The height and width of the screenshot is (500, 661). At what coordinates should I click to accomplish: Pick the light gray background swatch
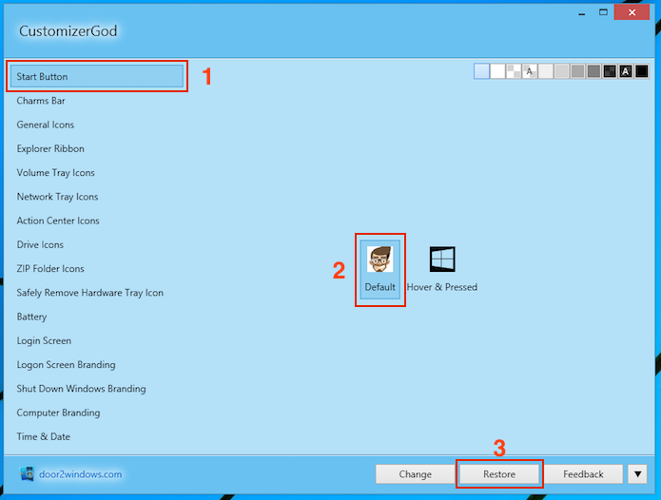point(561,71)
